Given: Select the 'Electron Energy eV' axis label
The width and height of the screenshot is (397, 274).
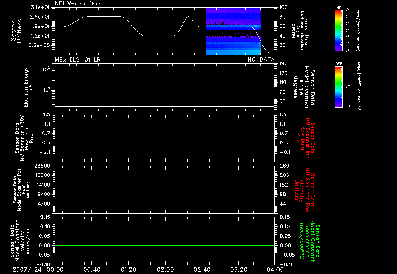Looking at the screenshot, I should coord(28,87).
